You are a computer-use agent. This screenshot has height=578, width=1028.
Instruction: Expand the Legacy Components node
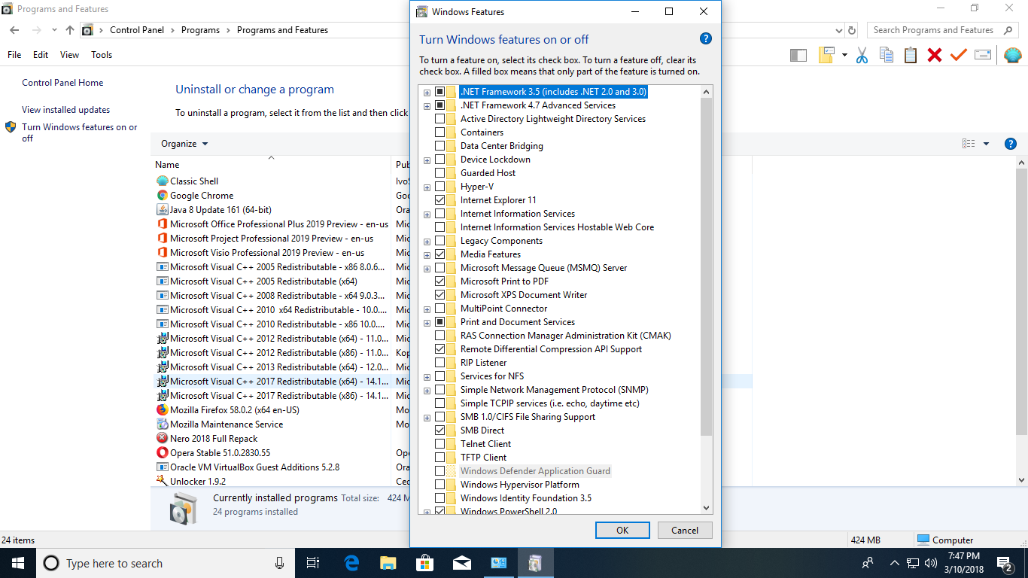pos(427,242)
